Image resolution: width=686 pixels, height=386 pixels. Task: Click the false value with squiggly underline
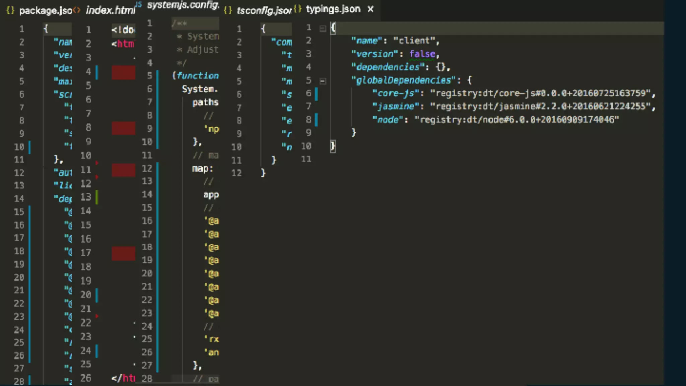coord(422,54)
